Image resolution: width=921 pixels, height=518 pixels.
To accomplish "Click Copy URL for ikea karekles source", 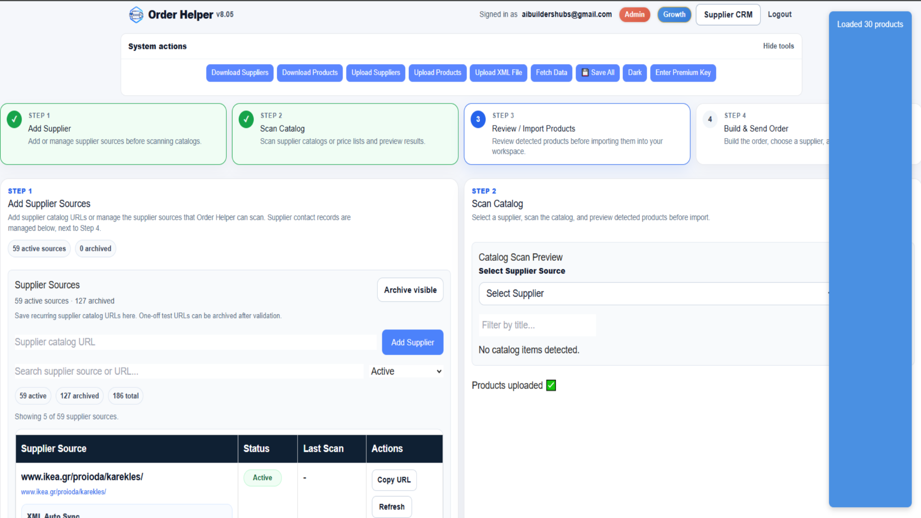I will pos(394,480).
